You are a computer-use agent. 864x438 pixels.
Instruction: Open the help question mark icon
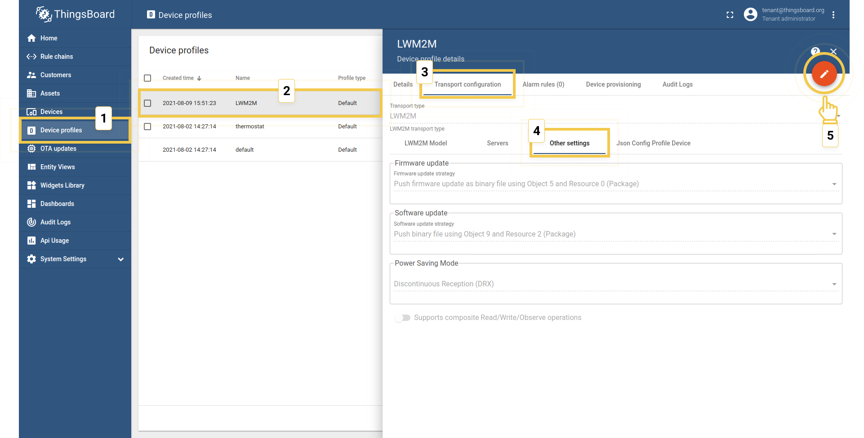[x=815, y=51]
